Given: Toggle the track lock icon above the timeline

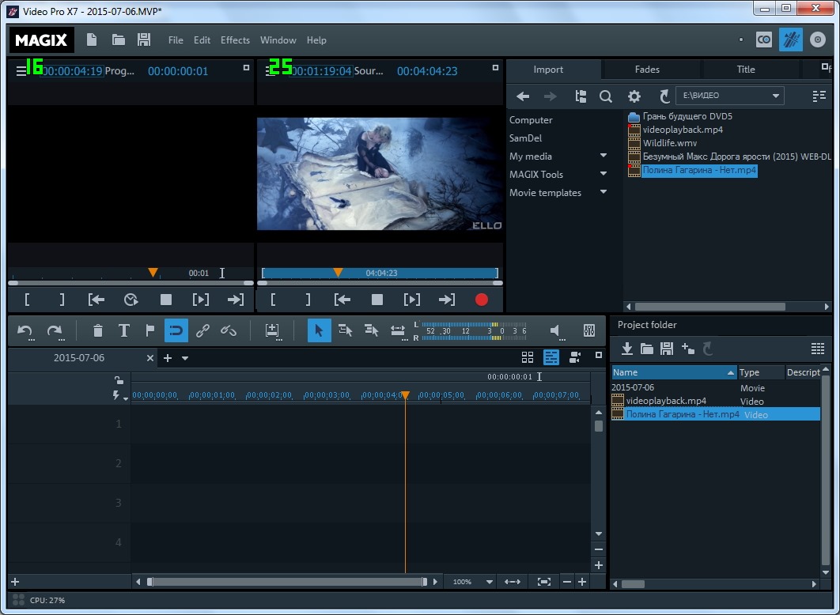Looking at the screenshot, I should click(x=119, y=380).
